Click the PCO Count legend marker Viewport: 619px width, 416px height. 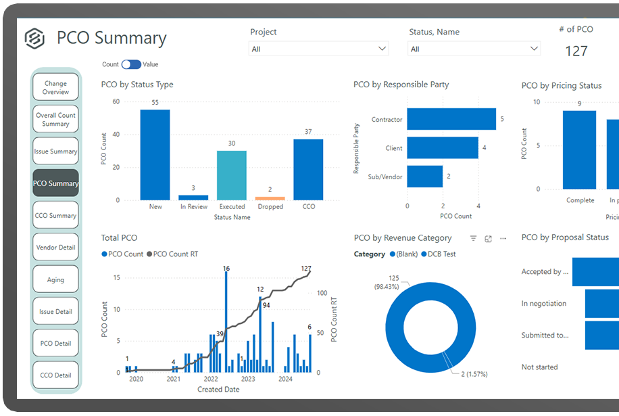(x=104, y=254)
